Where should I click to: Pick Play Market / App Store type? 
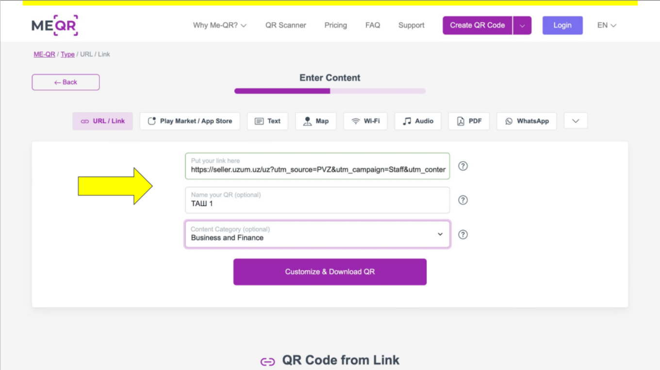tap(190, 121)
